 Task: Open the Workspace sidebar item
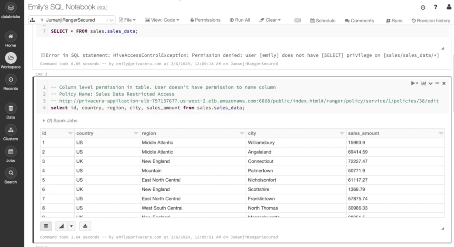11,61
